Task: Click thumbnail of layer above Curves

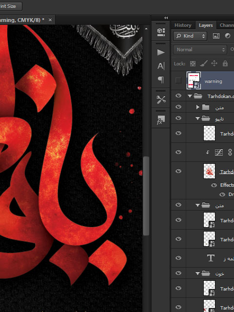Action: pos(209,133)
